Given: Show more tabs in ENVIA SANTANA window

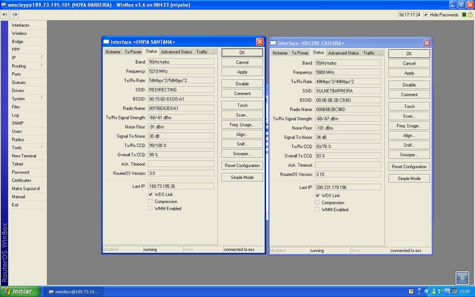Looking at the screenshot, I should click(x=214, y=52).
